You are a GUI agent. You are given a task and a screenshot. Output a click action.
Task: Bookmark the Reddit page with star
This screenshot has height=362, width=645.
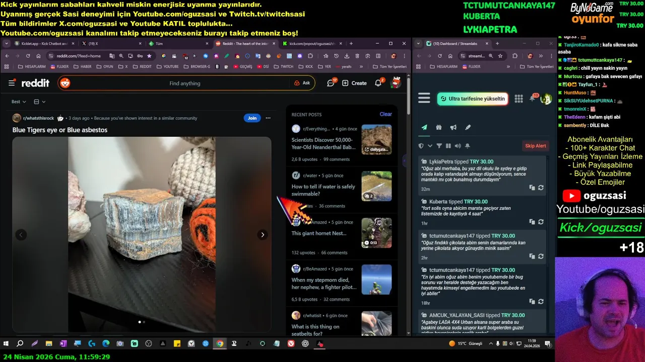click(x=149, y=56)
